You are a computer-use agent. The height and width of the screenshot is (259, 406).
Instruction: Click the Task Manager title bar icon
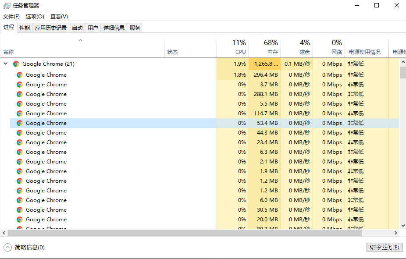point(7,5)
